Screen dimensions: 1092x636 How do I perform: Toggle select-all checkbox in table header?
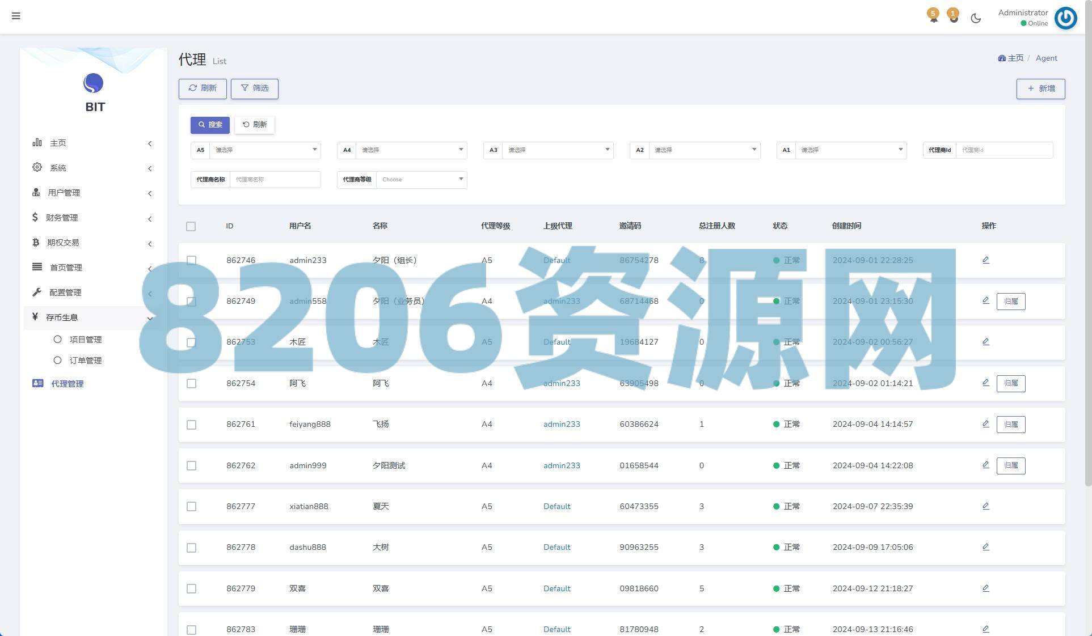coord(191,226)
